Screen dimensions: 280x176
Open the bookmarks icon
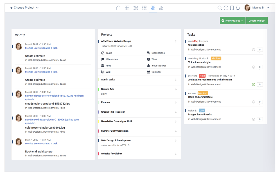click(232, 8)
